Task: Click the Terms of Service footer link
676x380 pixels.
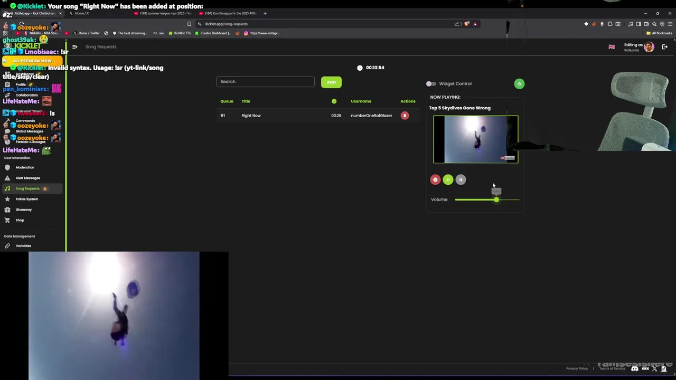Action: point(612,368)
